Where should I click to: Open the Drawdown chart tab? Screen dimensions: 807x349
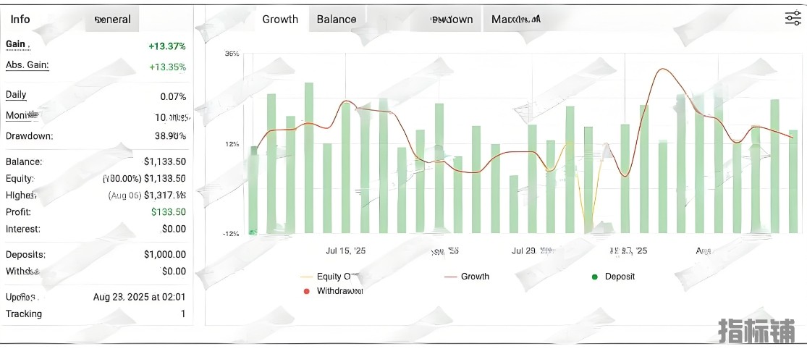pyautogui.click(x=451, y=20)
